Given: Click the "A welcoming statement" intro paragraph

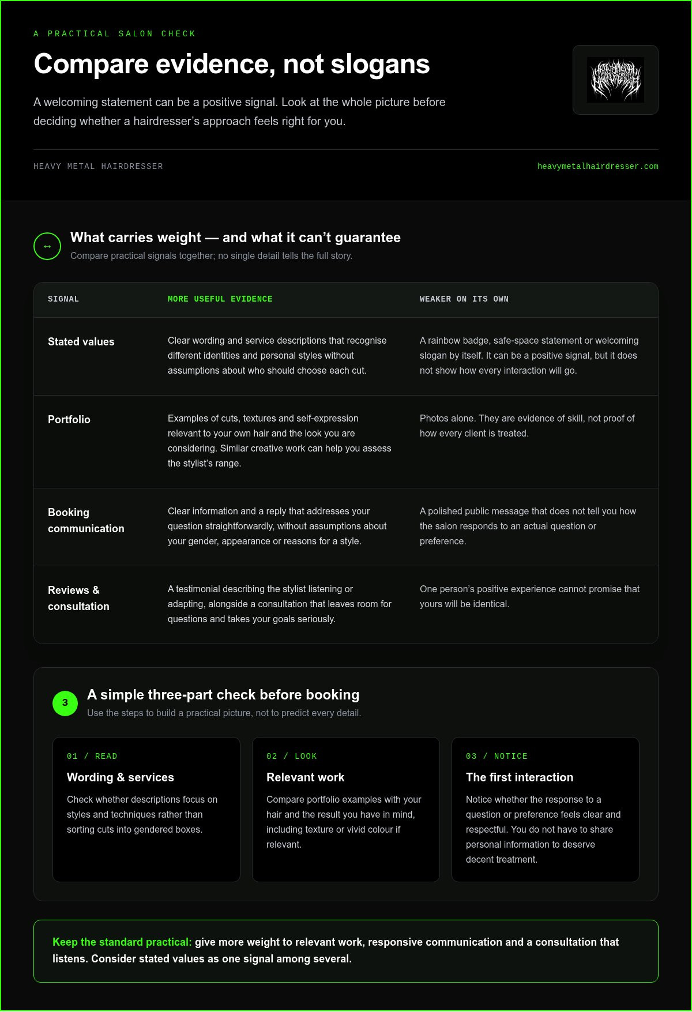Looking at the screenshot, I should point(239,112).
